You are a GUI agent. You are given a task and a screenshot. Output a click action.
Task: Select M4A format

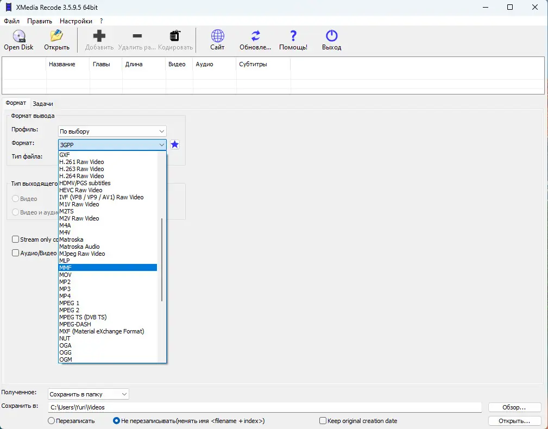pyautogui.click(x=108, y=225)
